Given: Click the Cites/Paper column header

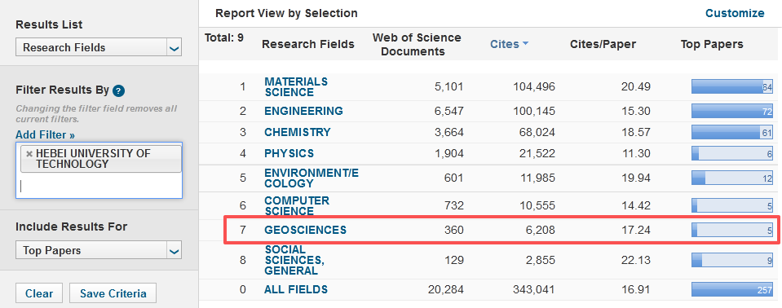Looking at the screenshot, I should click(x=603, y=44).
